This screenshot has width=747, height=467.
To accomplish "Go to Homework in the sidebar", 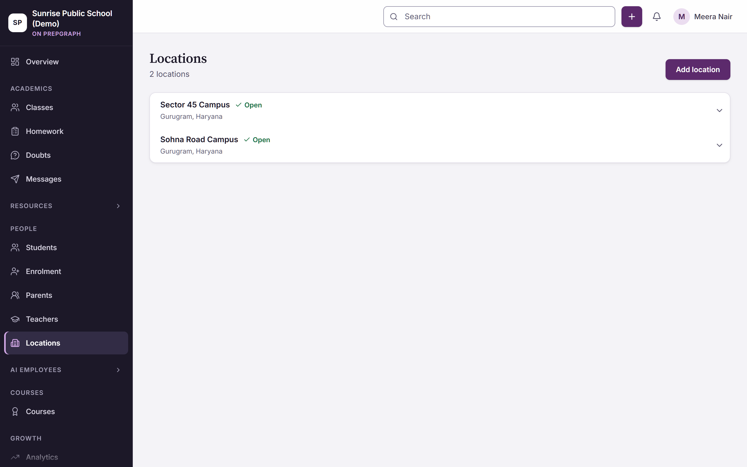I will (66, 131).
